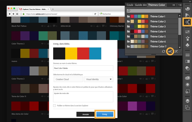Select the Thèmes Color panel tab
This screenshot has height=122, width=192.
click(x=157, y=5)
